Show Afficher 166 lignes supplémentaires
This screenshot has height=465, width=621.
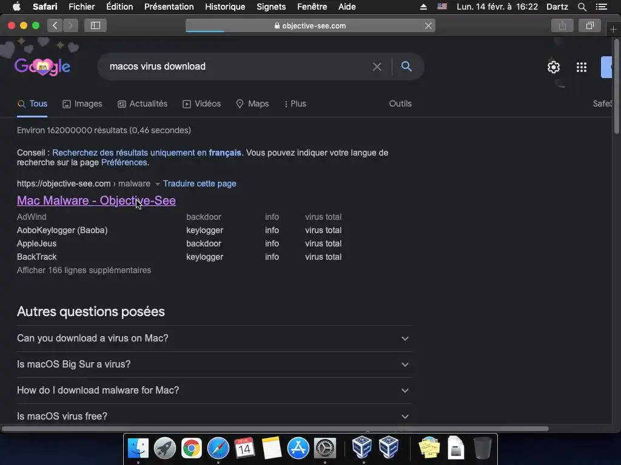pyautogui.click(x=84, y=271)
